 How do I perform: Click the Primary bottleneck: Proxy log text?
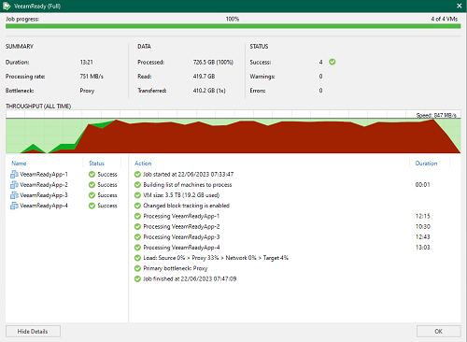click(176, 268)
